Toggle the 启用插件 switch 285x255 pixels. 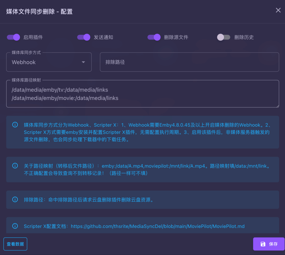tap(13, 37)
